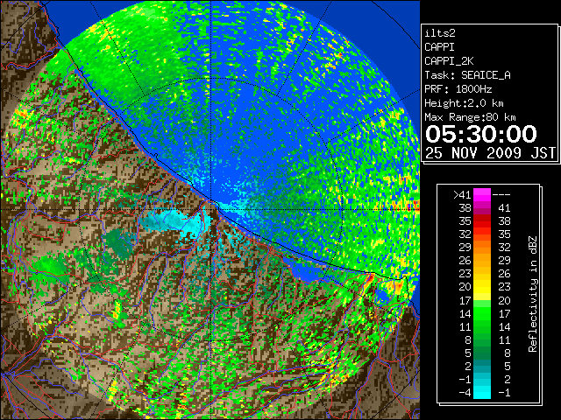Click the cyan lake-shaped echo west of radar center
The image size is (561, 420).
[x=174, y=220]
